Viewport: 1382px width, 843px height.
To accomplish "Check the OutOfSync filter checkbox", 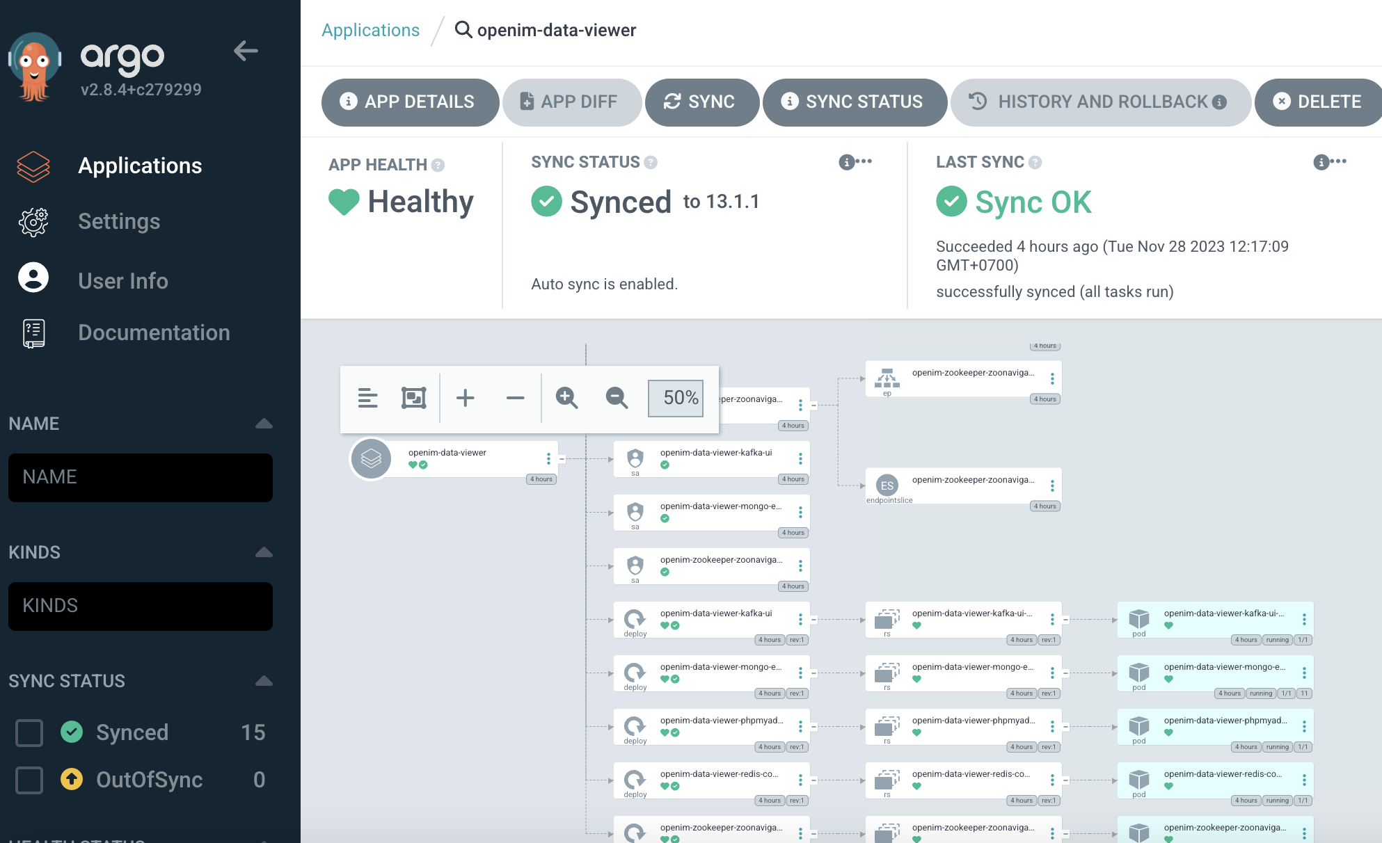I will point(29,780).
